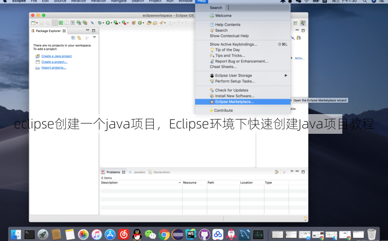Click the Help menu search field
388x241 pixels.
pyautogui.click(x=257, y=8)
